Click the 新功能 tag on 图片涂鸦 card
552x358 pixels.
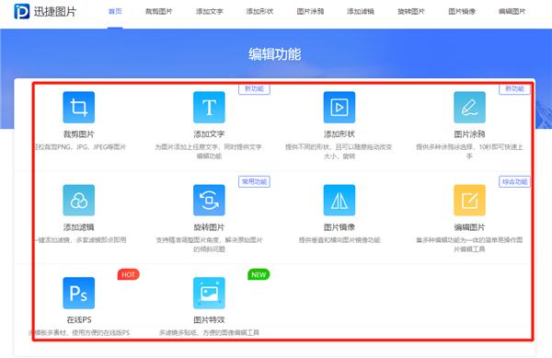coord(514,88)
